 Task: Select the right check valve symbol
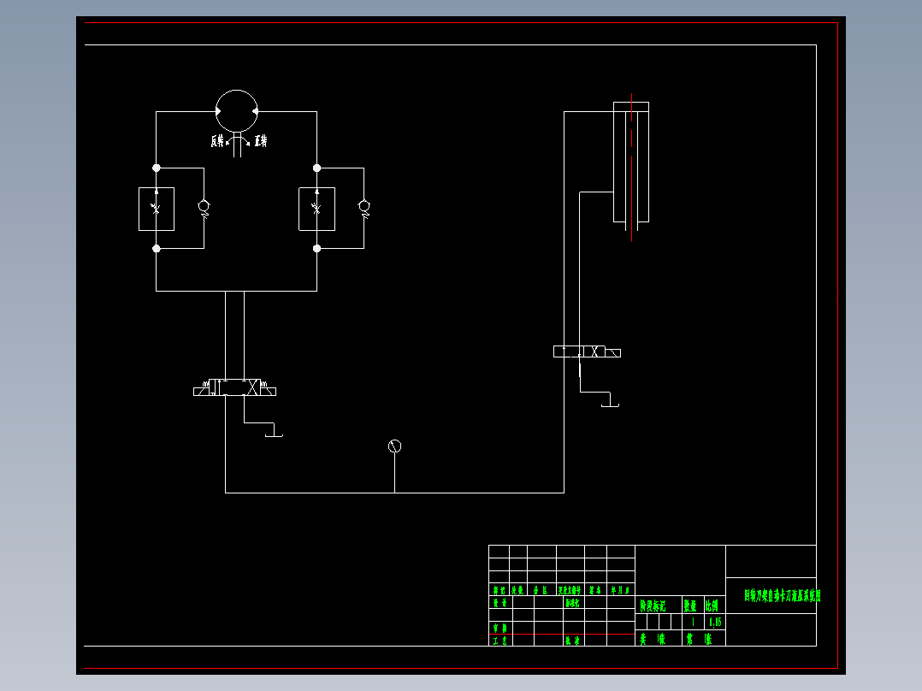tap(364, 208)
